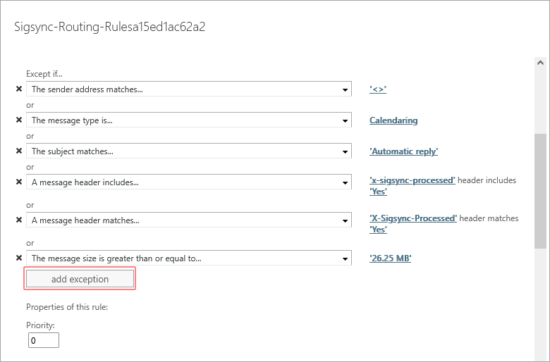Edit the 'X-Sigsync-Processed' header name link
This screenshot has width=550, height=362.
point(413,218)
